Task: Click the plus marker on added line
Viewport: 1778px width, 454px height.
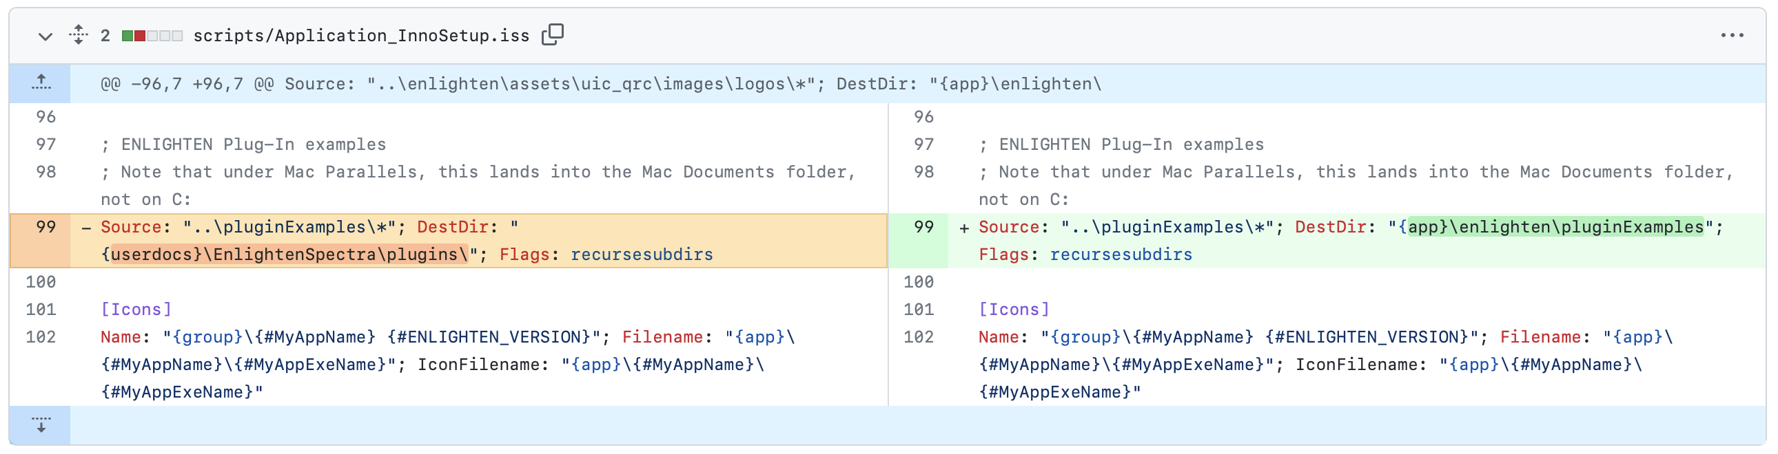Action: pyautogui.click(x=964, y=228)
